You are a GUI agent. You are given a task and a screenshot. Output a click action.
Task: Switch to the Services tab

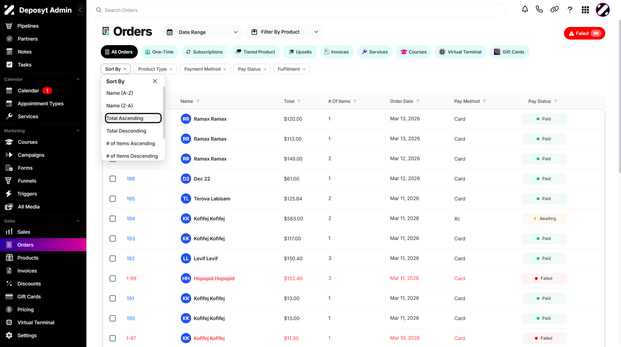click(x=375, y=52)
